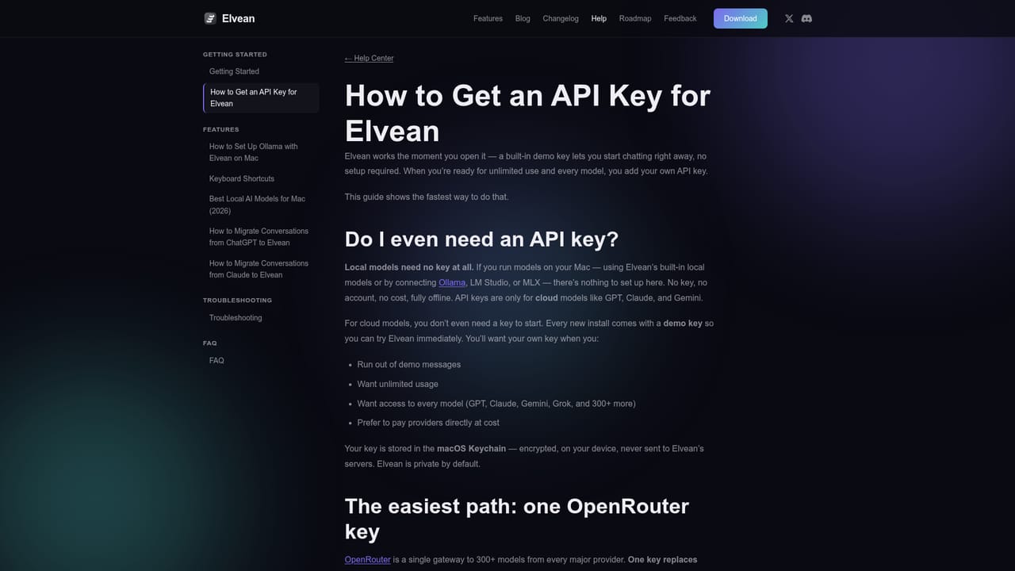The width and height of the screenshot is (1015, 571).
Task: Open Migrate Conversations from ChatGPT article
Action: (x=261, y=237)
